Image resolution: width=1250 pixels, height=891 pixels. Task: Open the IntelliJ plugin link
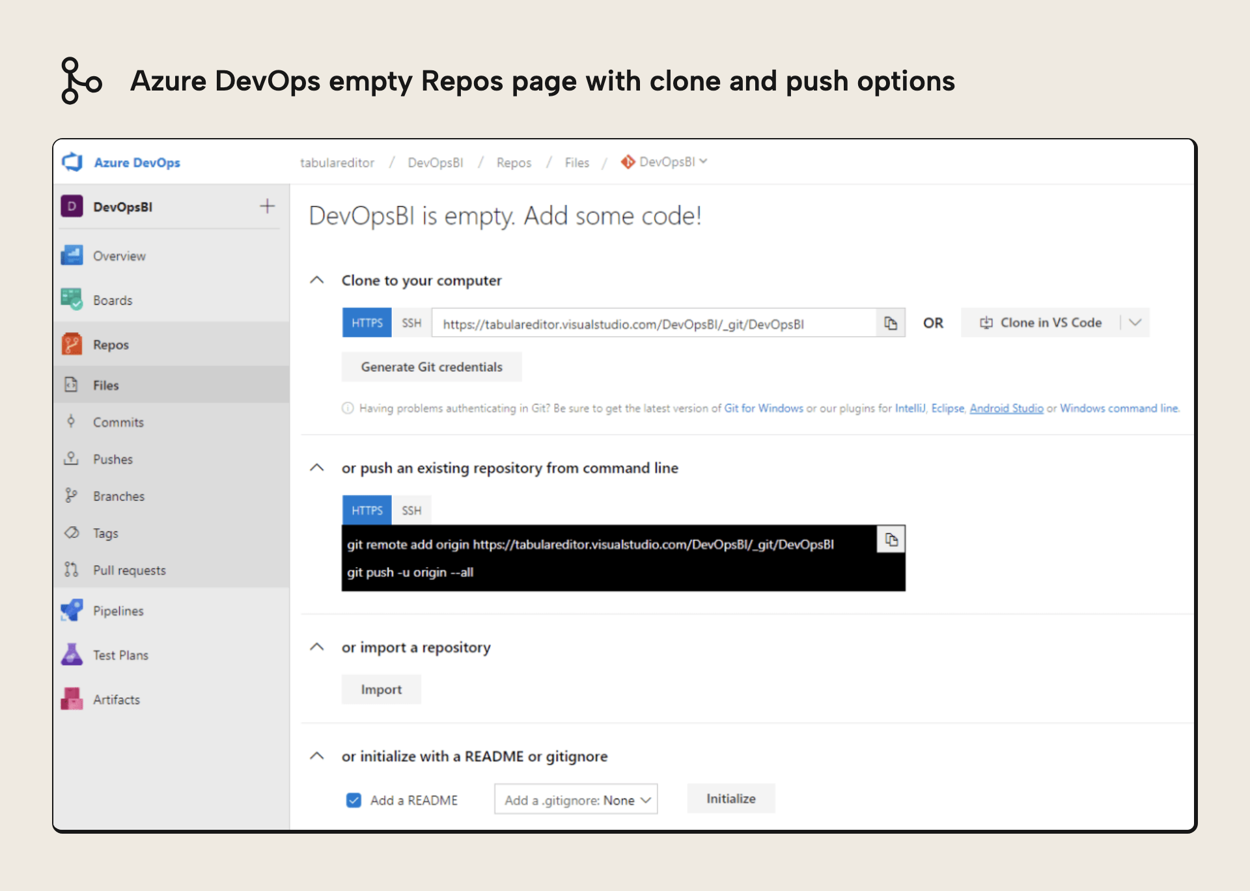[x=910, y=408]
